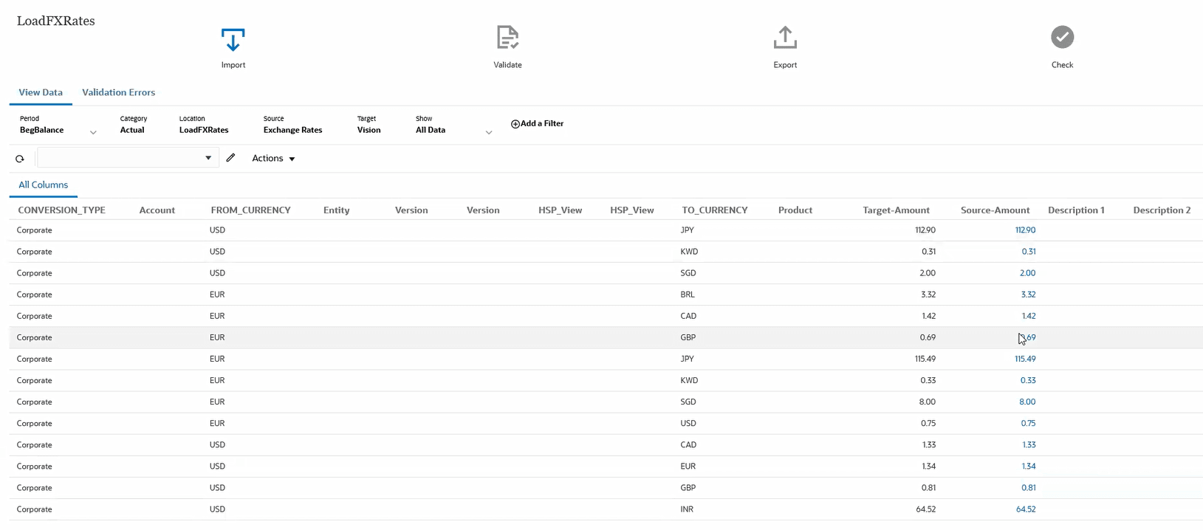Click the Export upload icon
Viewport: 1203px width, 530px height.
pyautogui.click(x=785, y=38)
